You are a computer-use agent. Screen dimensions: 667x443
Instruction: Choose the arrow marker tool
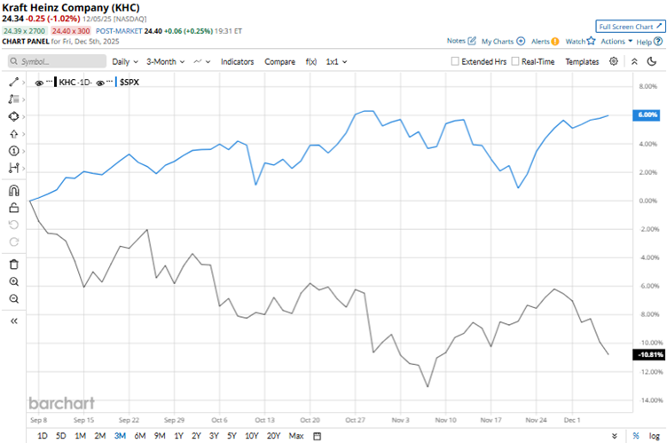13,134
